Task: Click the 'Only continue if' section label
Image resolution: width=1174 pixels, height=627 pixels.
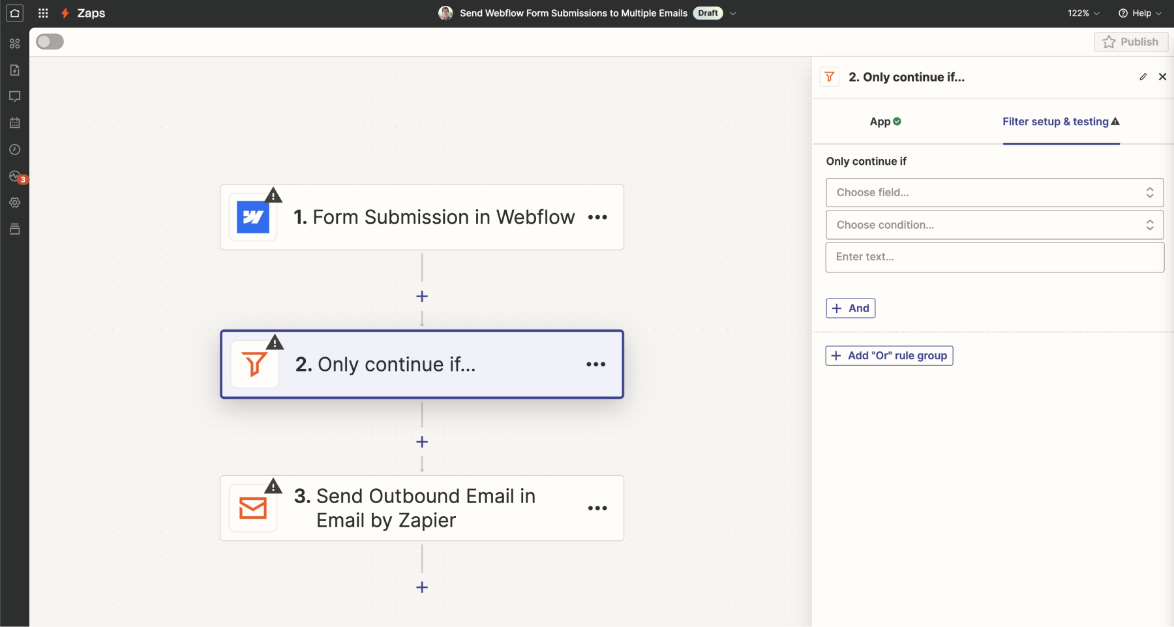Action: tap(866, 161)
